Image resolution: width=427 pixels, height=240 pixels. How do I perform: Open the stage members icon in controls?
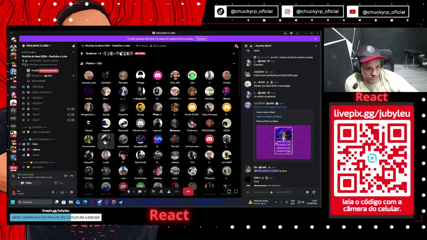pos(169,192)
